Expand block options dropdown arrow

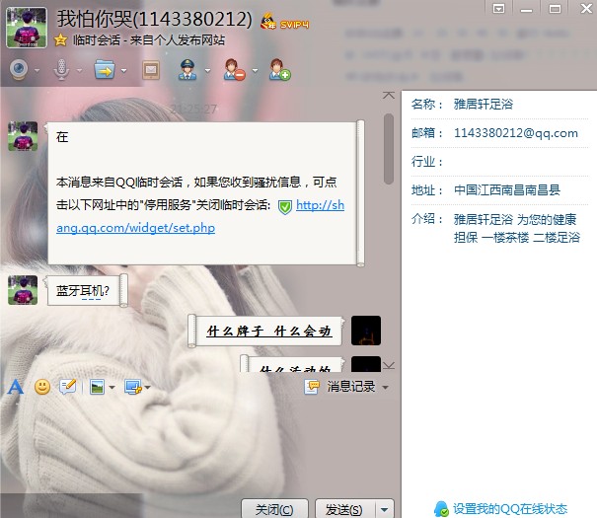click(x=256, y=70)
